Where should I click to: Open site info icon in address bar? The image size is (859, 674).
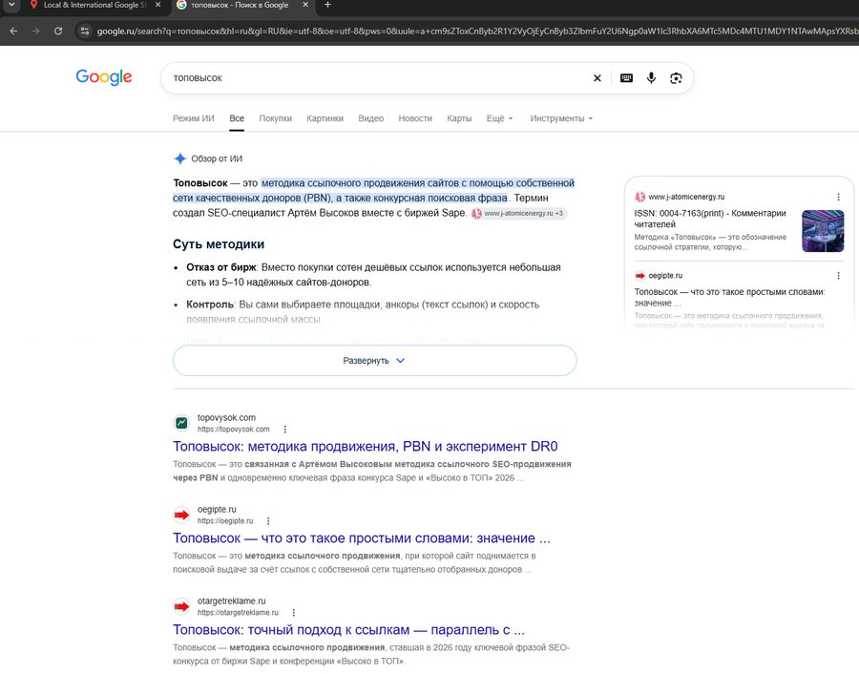click(x=84, y=32)
